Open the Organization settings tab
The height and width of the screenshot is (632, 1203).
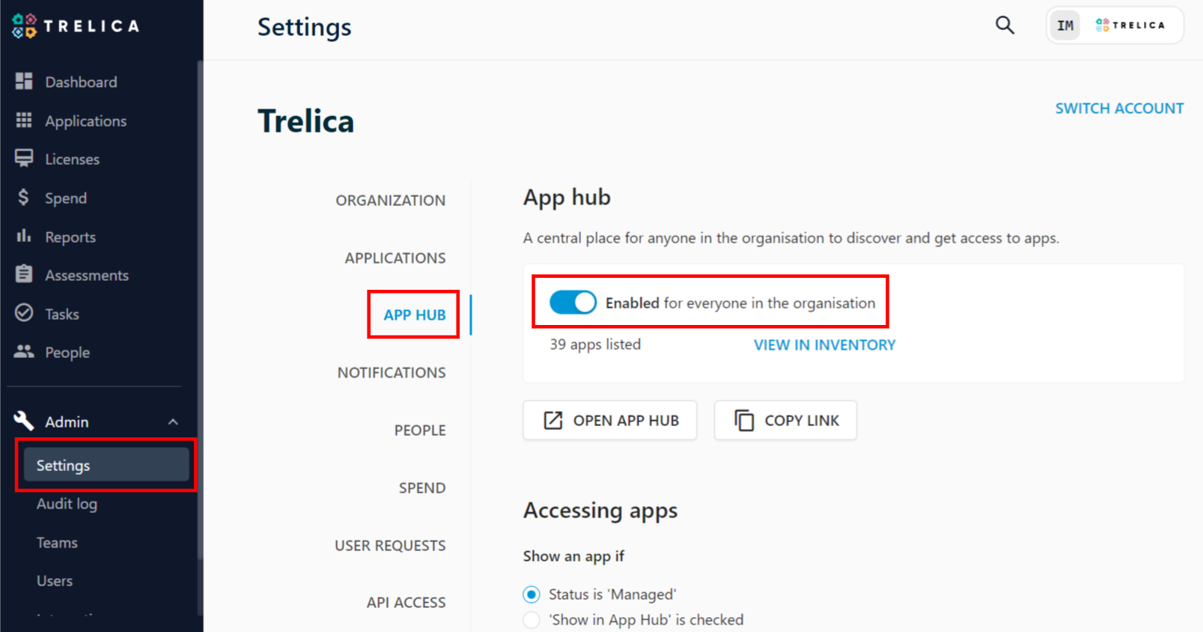(390, 200)
